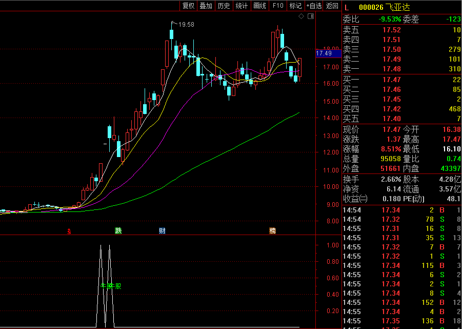Click the 量比 value 0.74
Screen dimensions: 462x329
[x=454, y=159]
